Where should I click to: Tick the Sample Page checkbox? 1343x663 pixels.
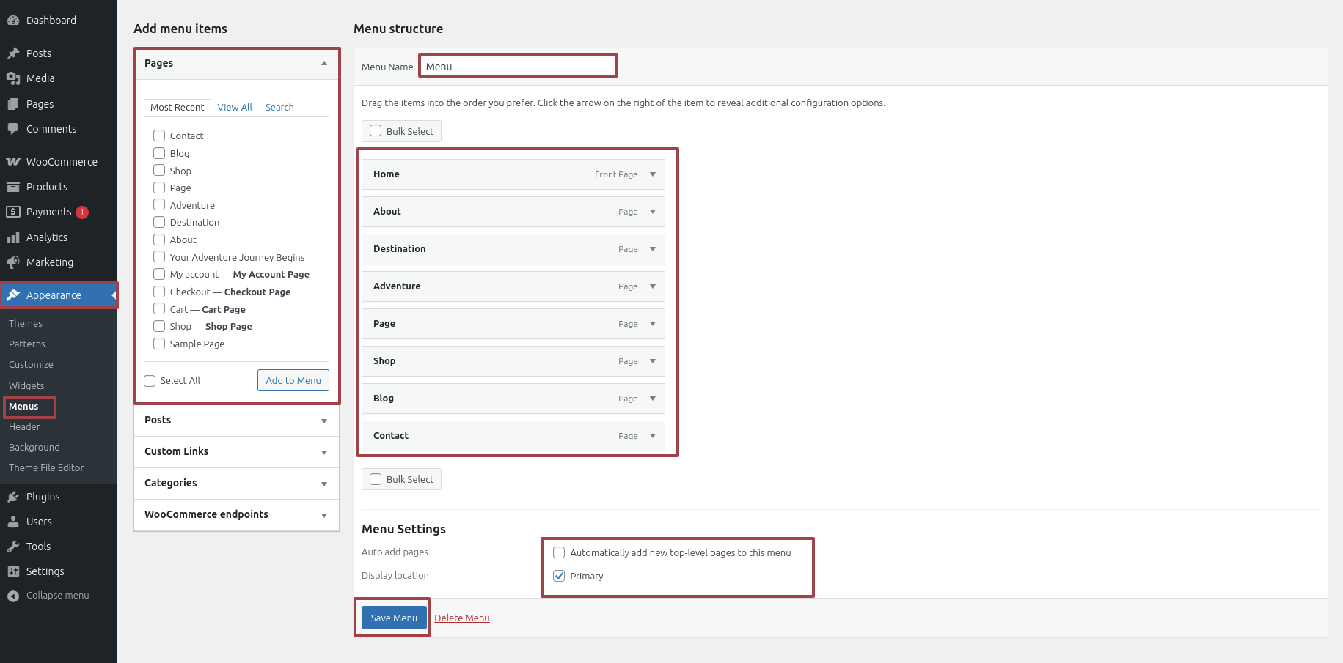pyautogui.click(x=159, y=344)
